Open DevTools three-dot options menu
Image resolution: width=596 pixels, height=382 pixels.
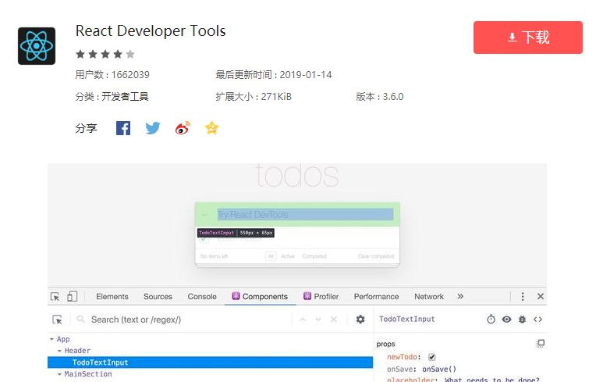tap(523, 296)
